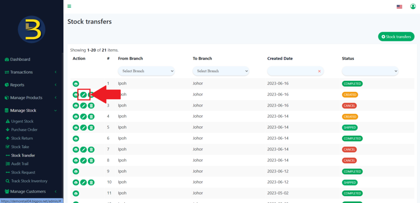Viewport: 420px width, 203px height.
Task: Open the From Branch filter dropdown
Action: pos(146,71)
